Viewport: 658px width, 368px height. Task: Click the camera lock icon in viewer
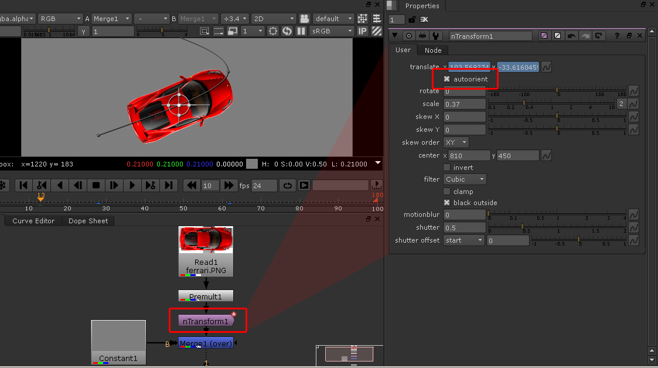tap(305, 19)
